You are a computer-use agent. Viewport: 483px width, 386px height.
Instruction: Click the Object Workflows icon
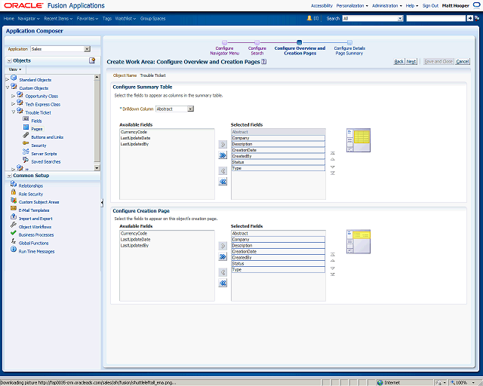click(x=14, y=225)
